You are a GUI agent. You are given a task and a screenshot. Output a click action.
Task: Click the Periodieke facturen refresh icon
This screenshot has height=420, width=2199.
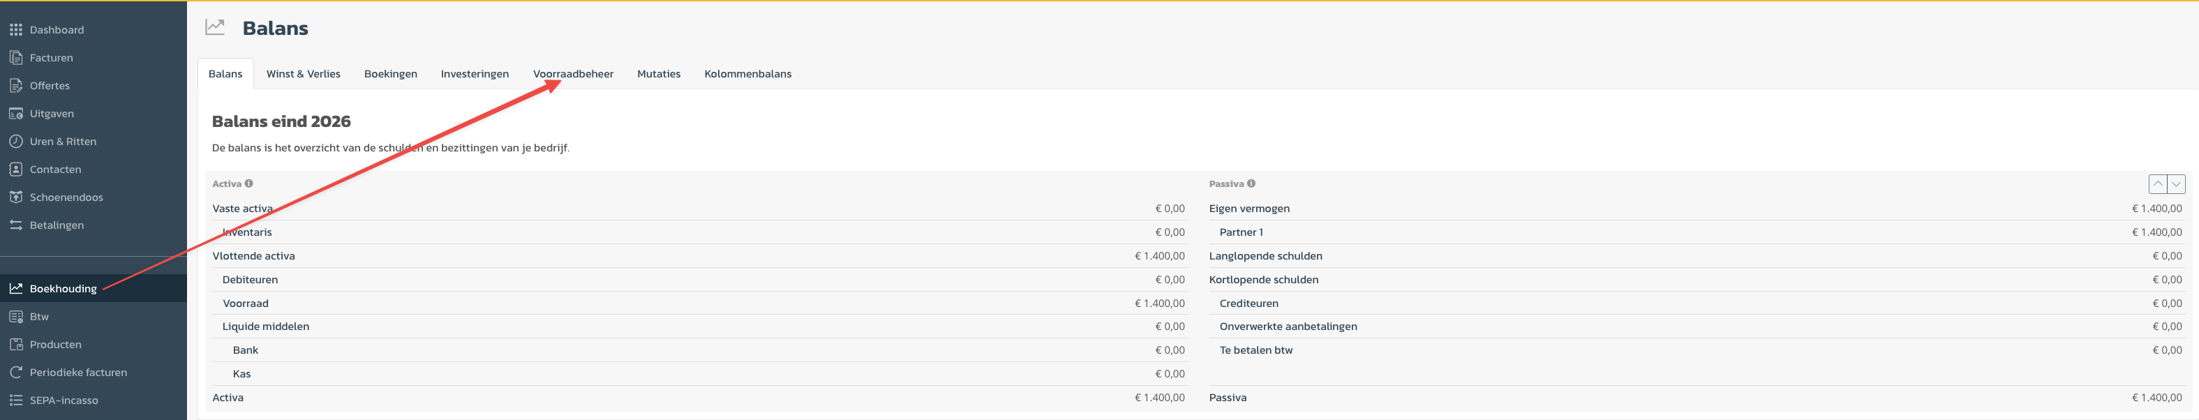pos(15,372)
